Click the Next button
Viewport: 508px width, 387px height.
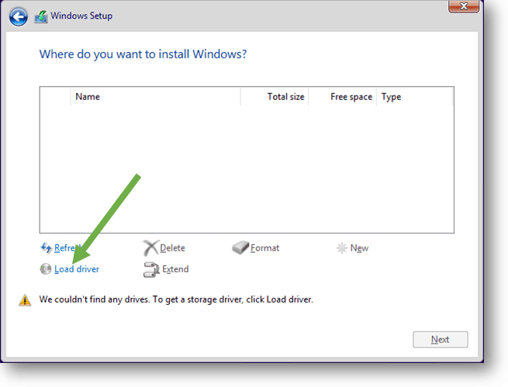click(441, 340)
